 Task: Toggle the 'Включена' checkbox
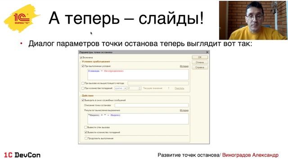click(81, 58)
